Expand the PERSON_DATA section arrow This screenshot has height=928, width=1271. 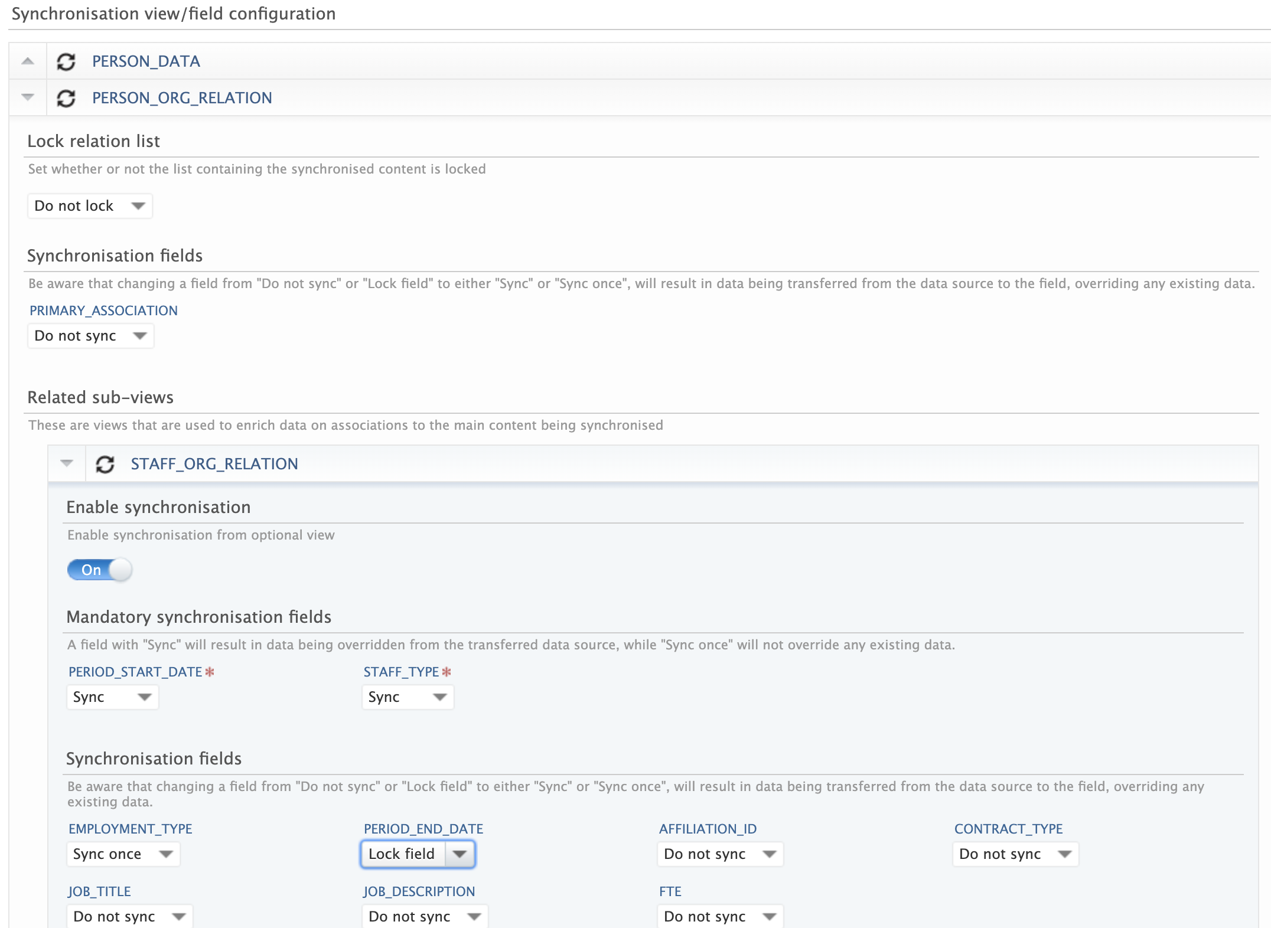click(x=28, y=61)
